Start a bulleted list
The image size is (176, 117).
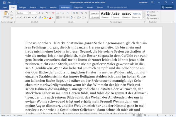[x=58, y=13]
